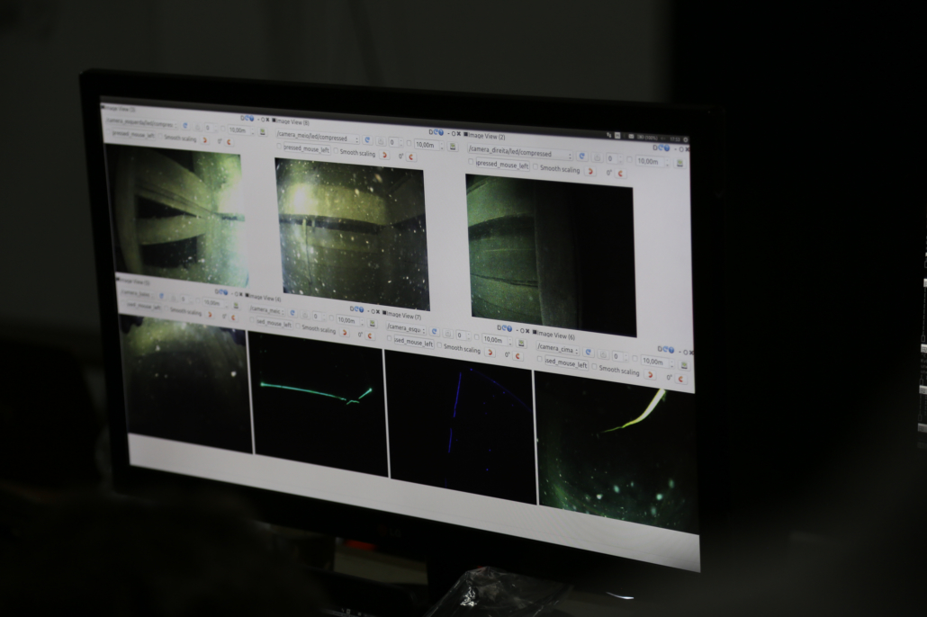Refresh topics in camera_cima view

[589, 352]
